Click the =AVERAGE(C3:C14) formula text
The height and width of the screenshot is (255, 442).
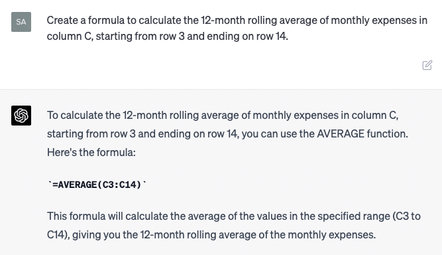point(97,185)
